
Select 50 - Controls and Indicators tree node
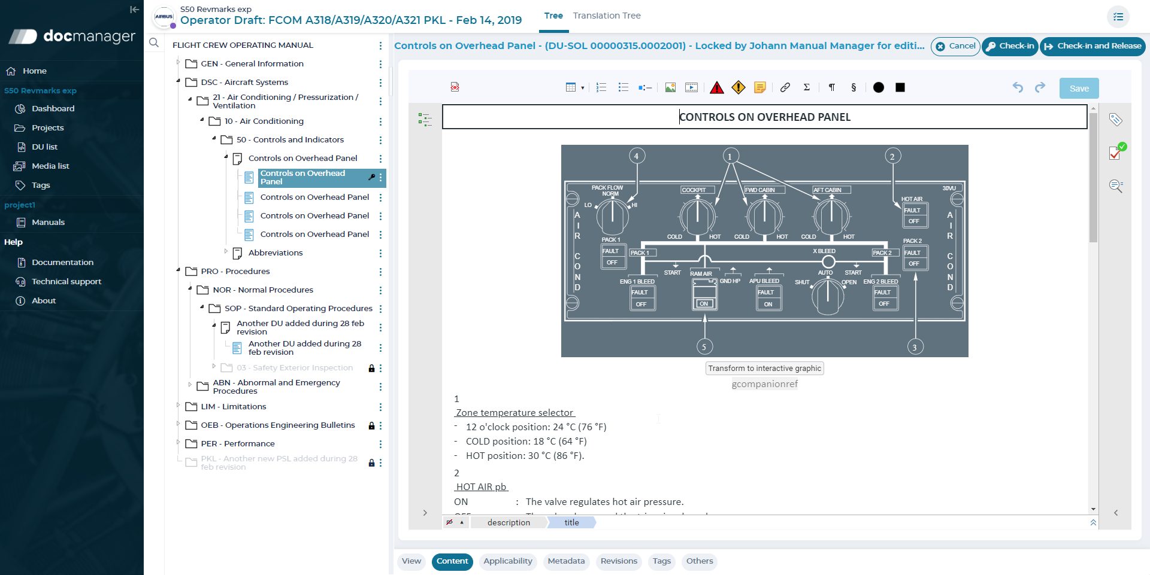coord(290,140)
